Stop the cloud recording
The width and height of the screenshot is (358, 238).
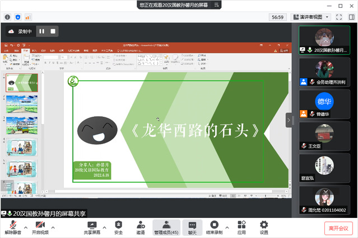click(53, 31)
